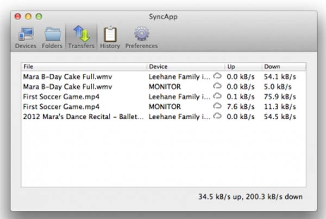Image resolution: width=326 pixels, height=219 pixels.
Task: Click the 7.6 kB/s upload value
Action: 240,106
